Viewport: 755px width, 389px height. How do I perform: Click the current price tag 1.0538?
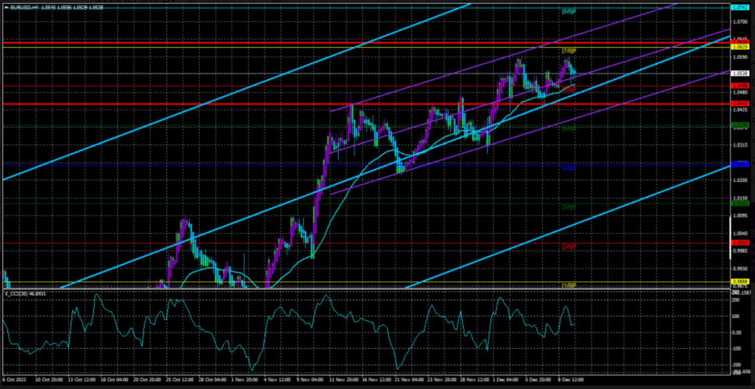(x=740, y=73)
